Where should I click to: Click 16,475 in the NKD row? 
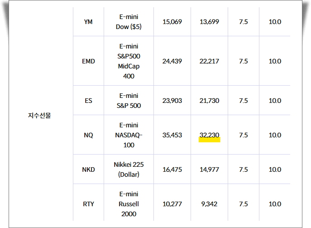[172, 170]
